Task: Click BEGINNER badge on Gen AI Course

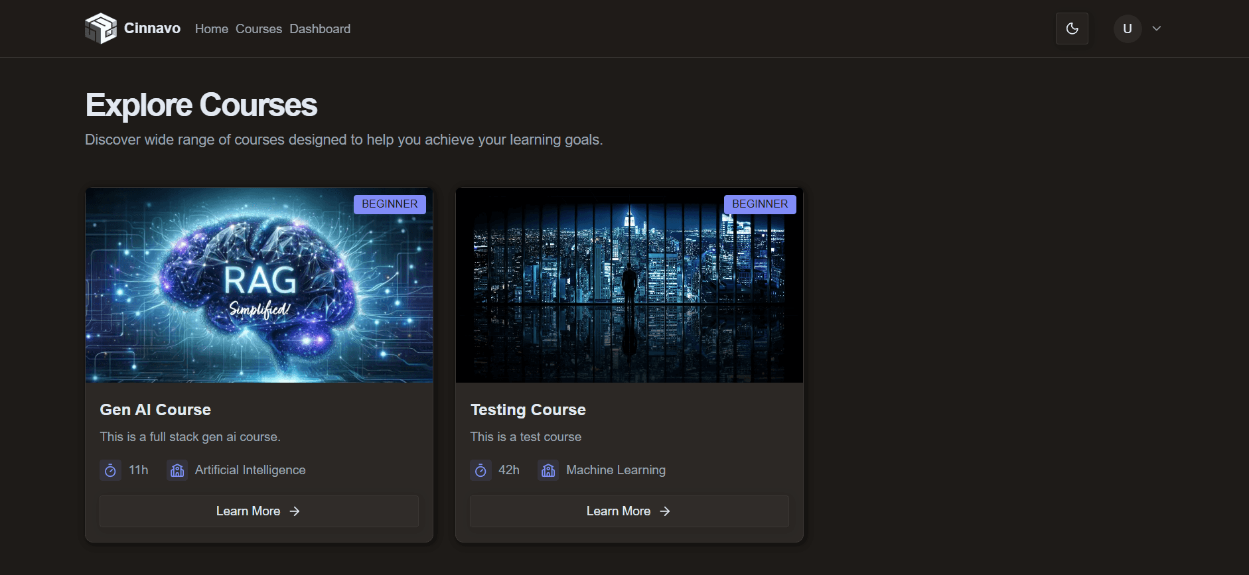Action: click(x=390, y=204)
